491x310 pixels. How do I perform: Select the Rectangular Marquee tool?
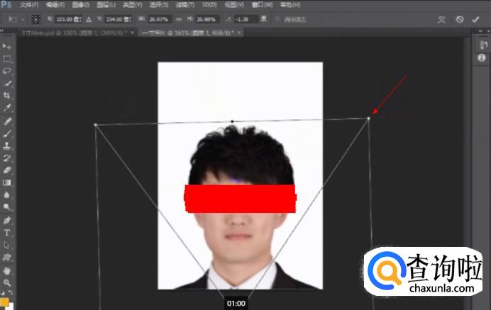(7, 59)
